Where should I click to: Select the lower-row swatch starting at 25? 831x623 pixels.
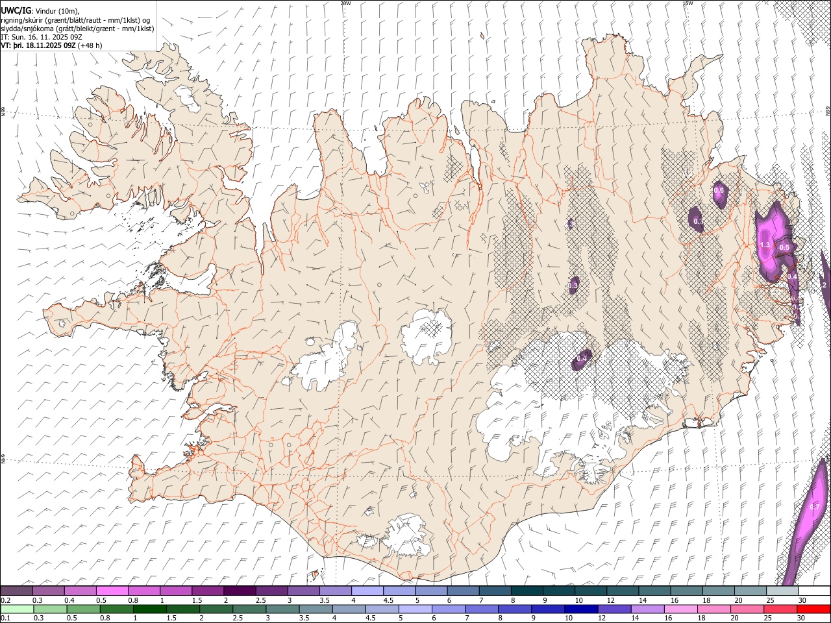click(x=780, y=609)
